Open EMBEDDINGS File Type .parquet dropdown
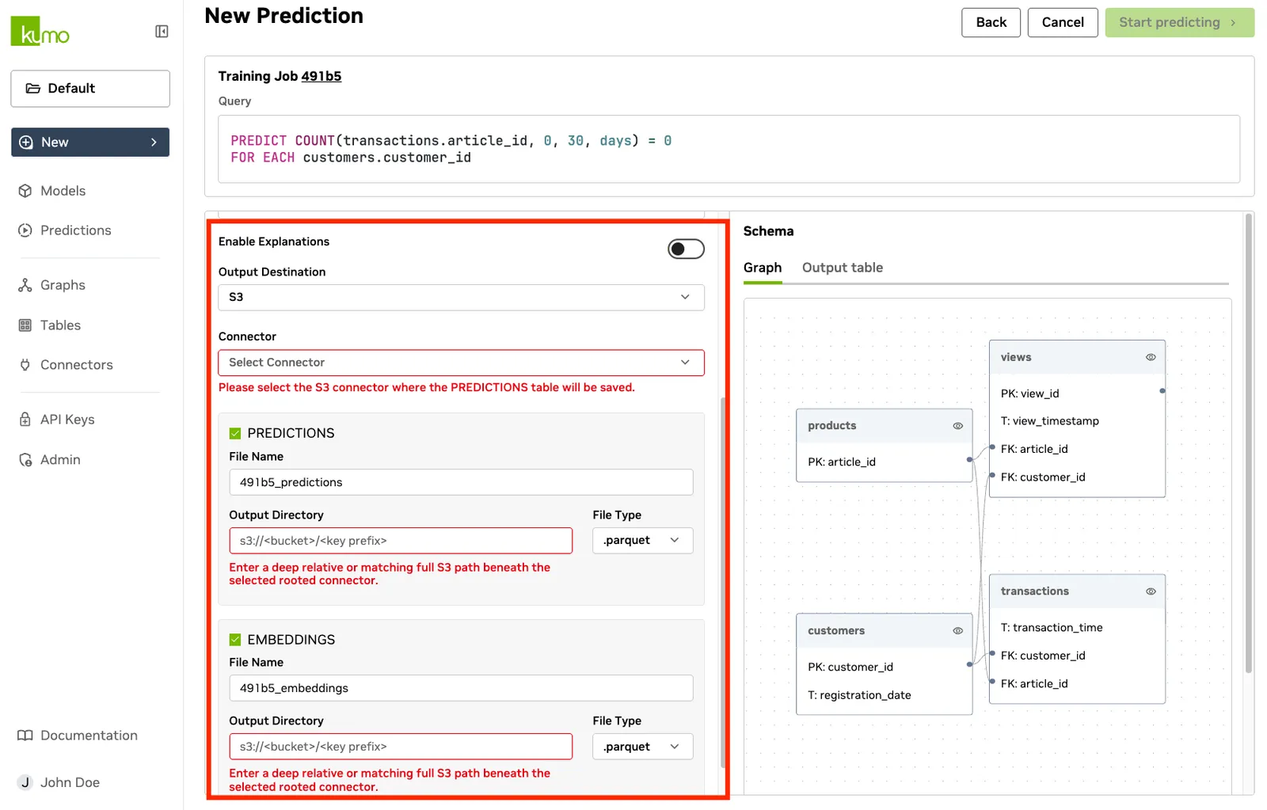The image size is (1267, 810). (x=642, y=747)
